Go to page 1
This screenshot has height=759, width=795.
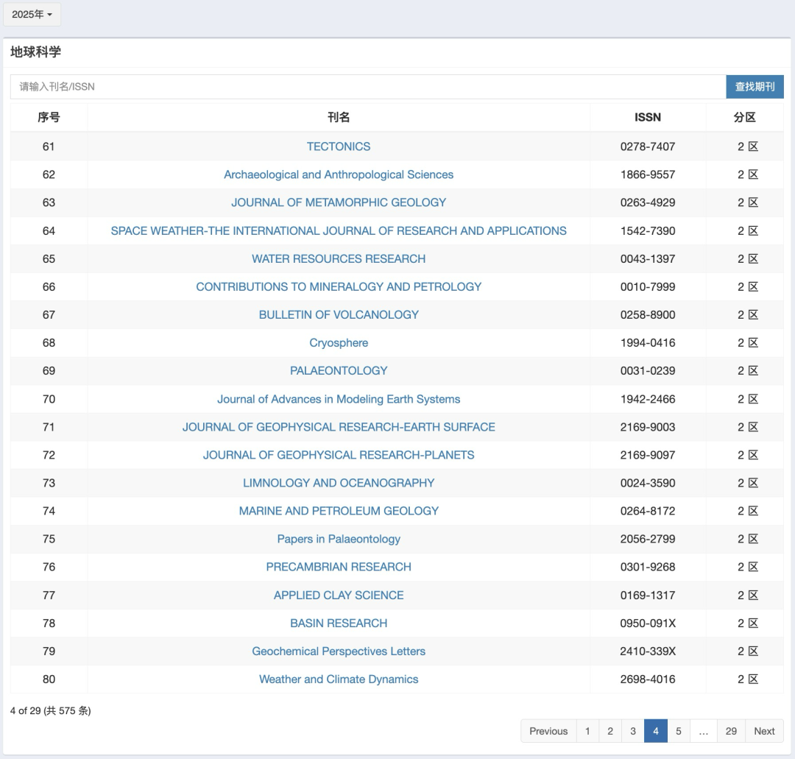(x=587, y=731)
